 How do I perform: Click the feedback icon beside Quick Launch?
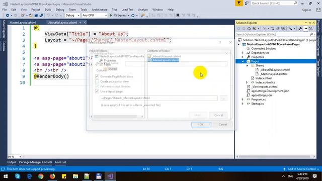pos(247,3)
